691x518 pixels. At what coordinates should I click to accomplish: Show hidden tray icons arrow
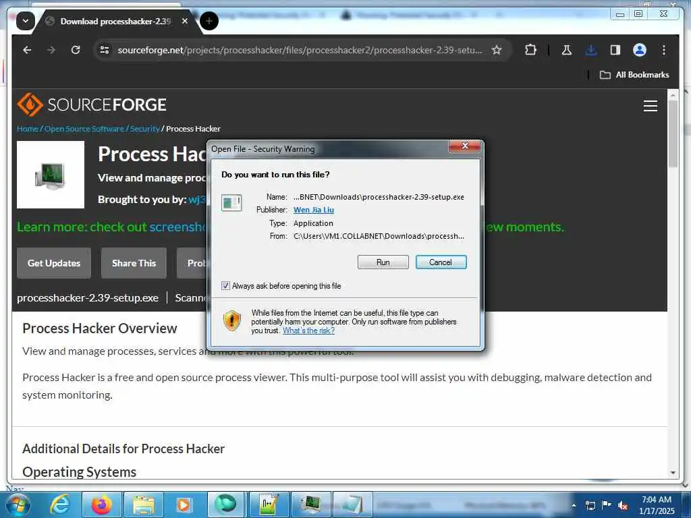pyautogui.click(x=574, y=505)
